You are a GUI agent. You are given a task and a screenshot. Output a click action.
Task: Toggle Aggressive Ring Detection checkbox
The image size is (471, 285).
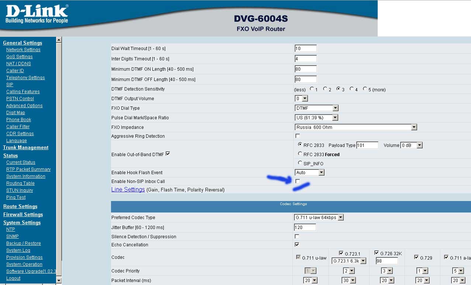pyautogui.click(x=298, y=136)
